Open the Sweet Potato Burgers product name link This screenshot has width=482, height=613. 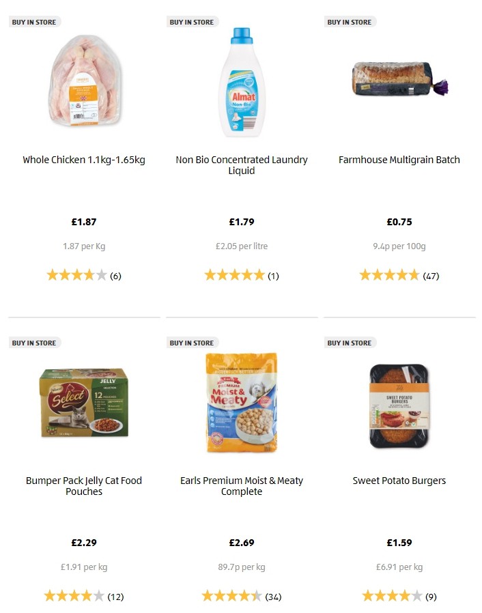click(399, 481)
